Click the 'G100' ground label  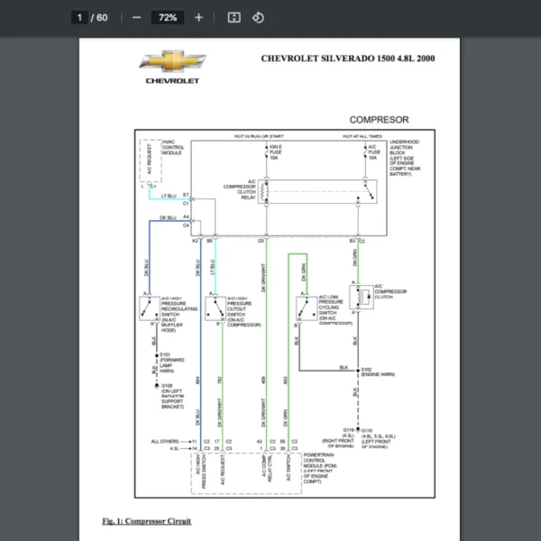tap(167, 385)
